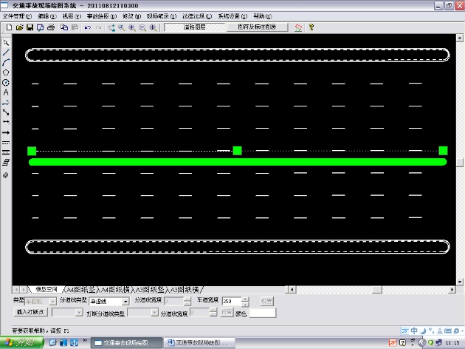Click the 插入打断点 button
The image size is (465, 349).
pos(30,312)
